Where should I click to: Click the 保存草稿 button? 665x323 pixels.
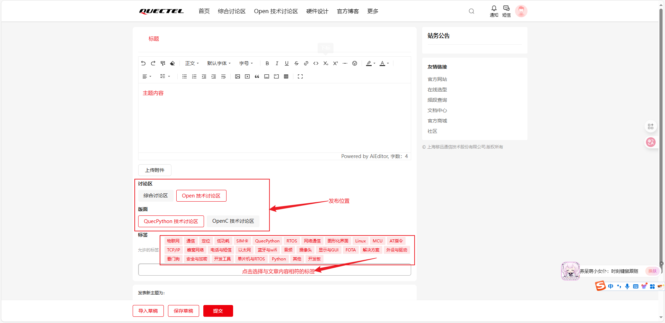(184, 311)
